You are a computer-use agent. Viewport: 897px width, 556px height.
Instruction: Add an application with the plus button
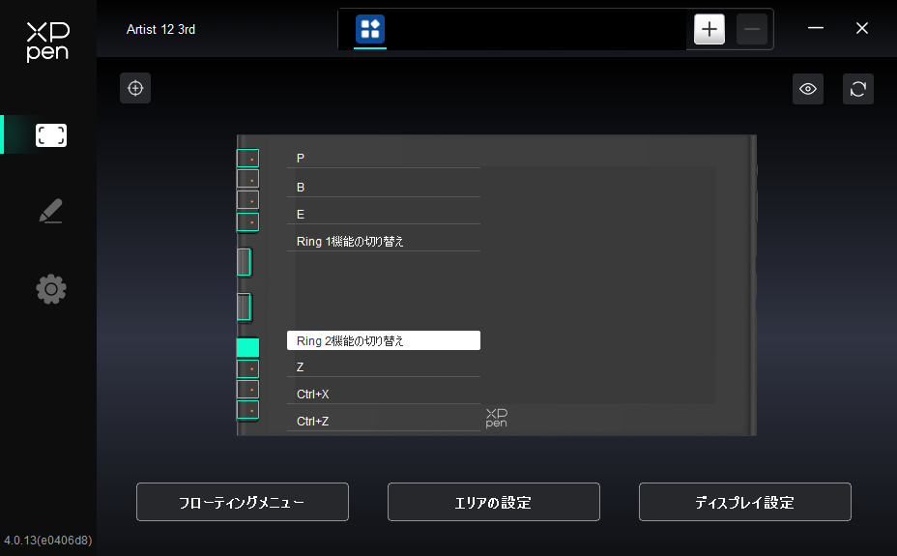tap(709, 29)
